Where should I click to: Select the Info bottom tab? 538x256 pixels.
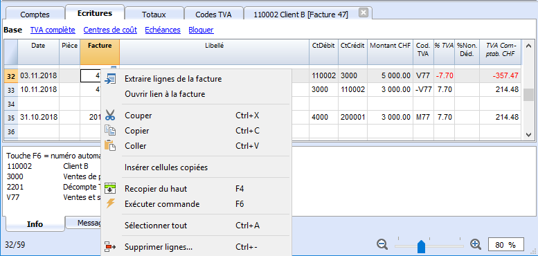pyautogui.click(x=35, y=224)
